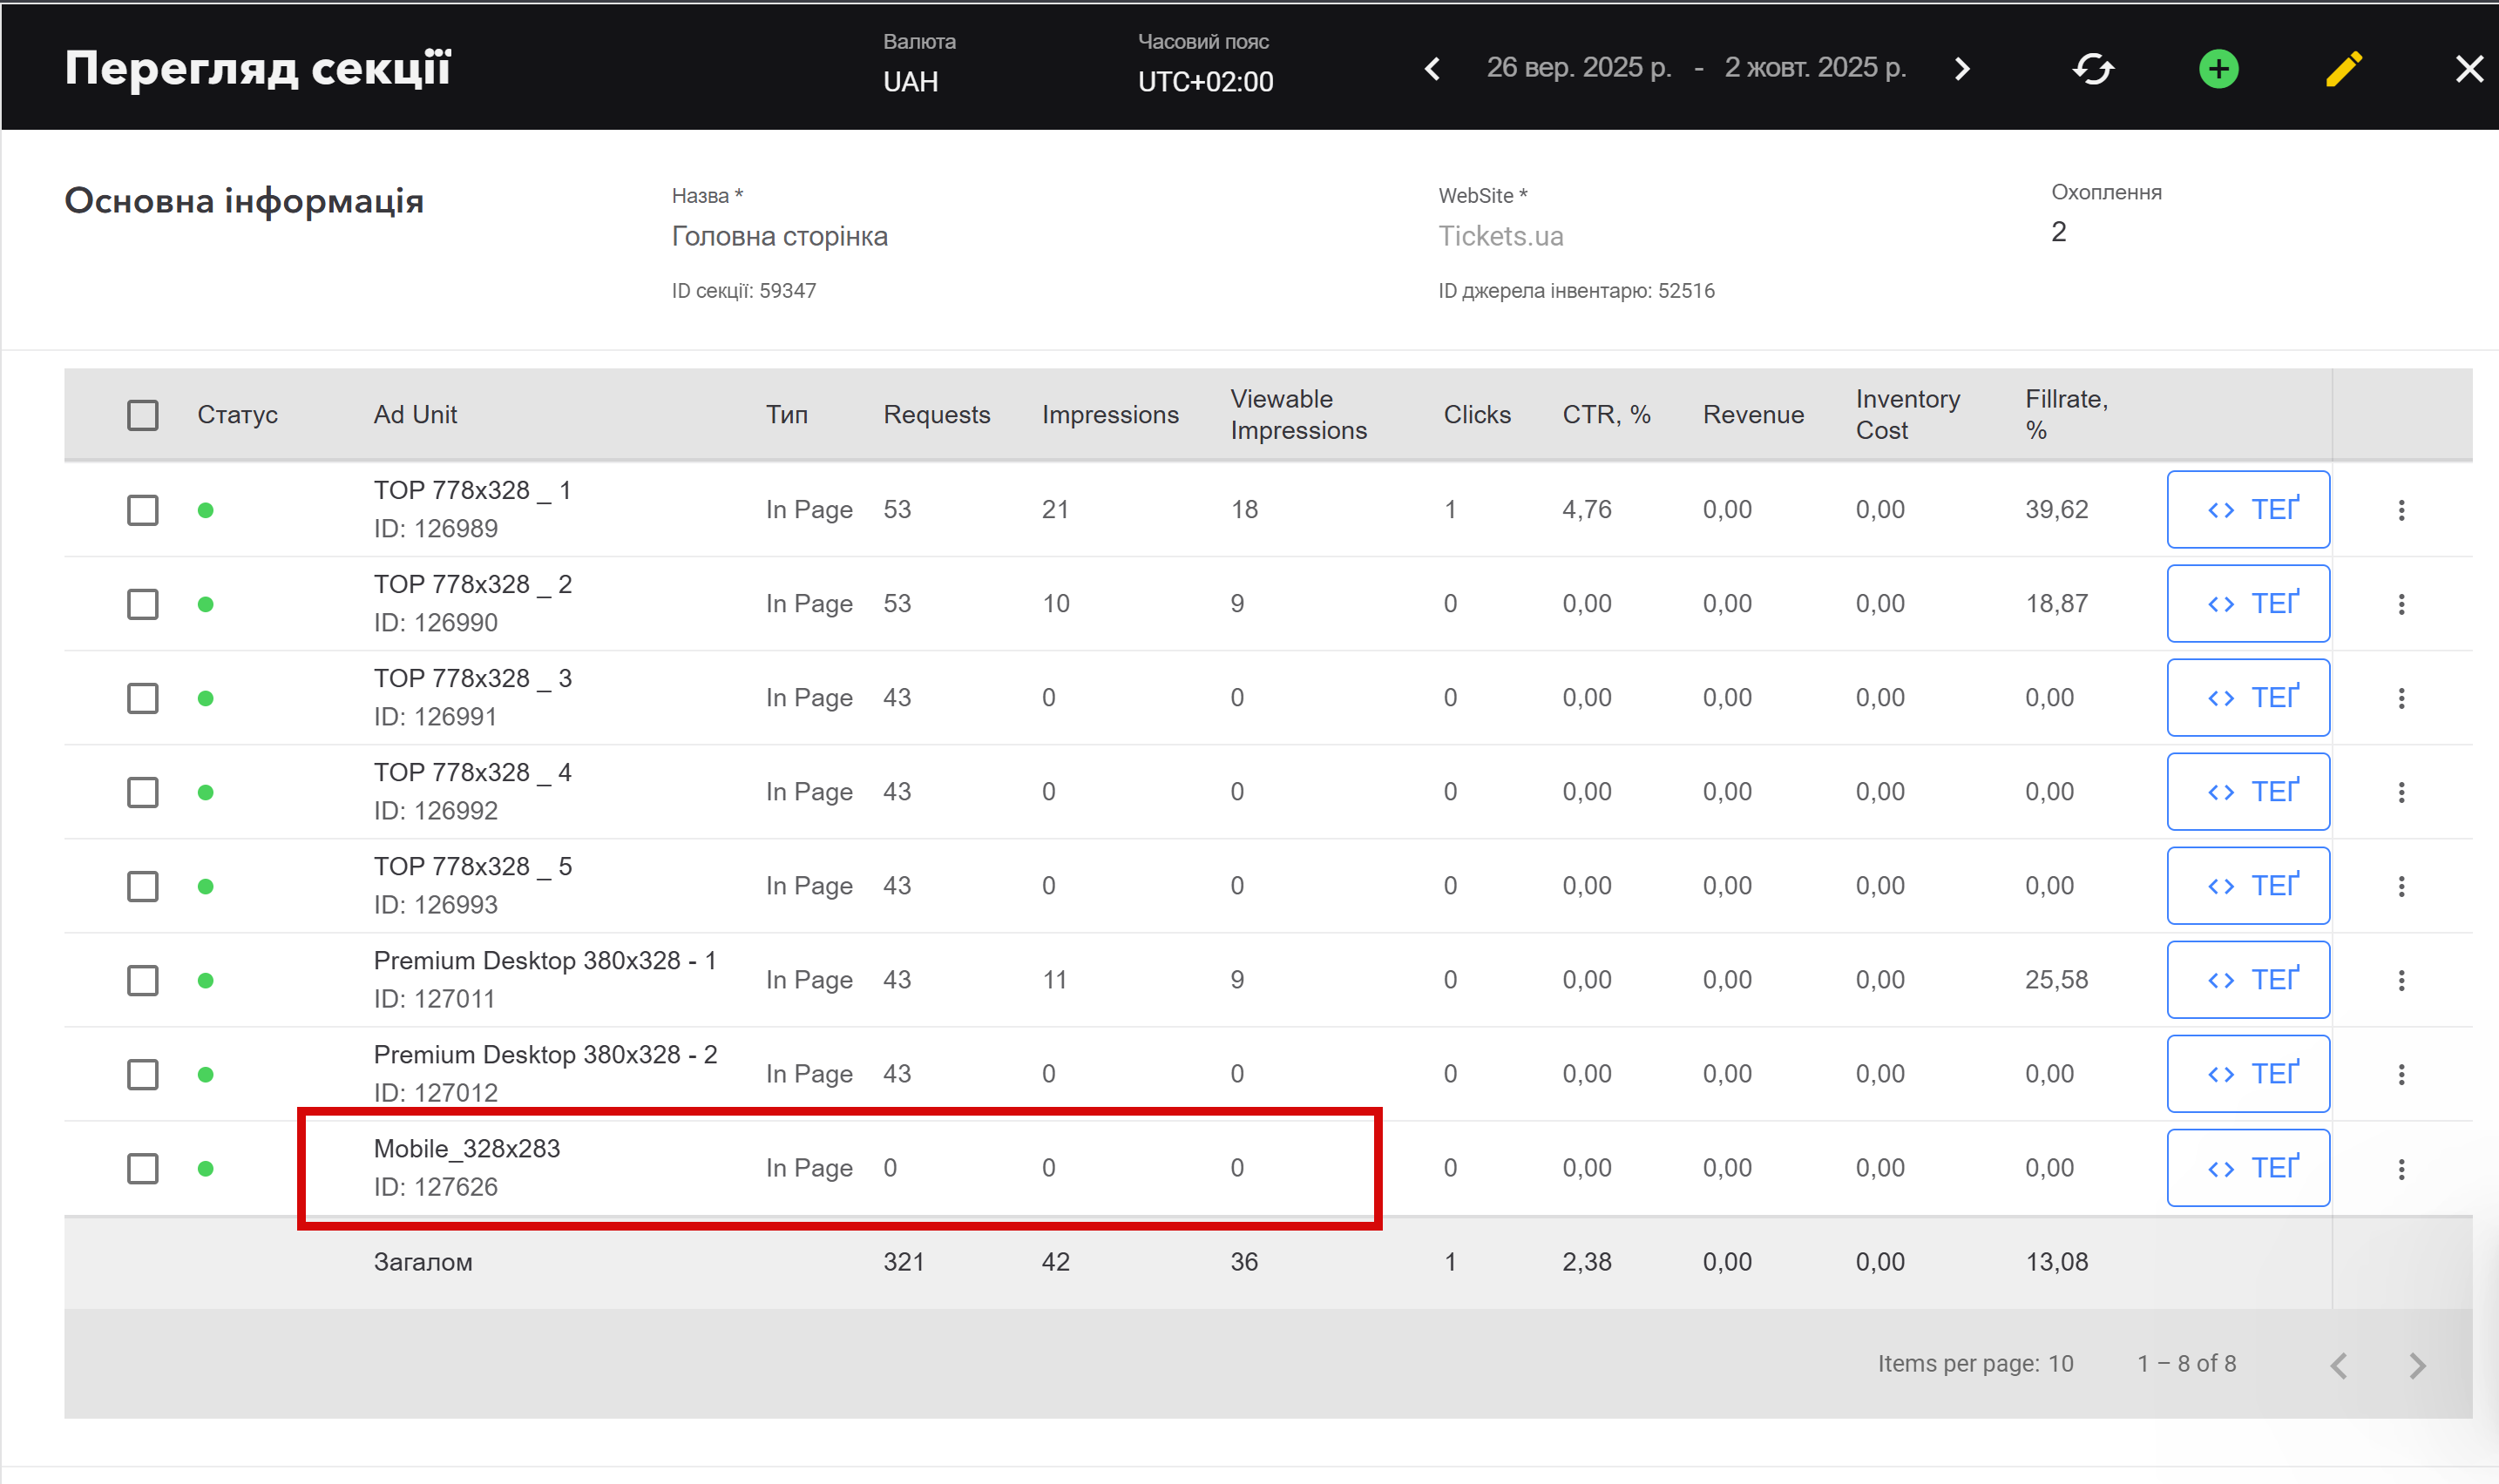
Task: Go to next table page chevron
Action: (x=2417, y=1365)
